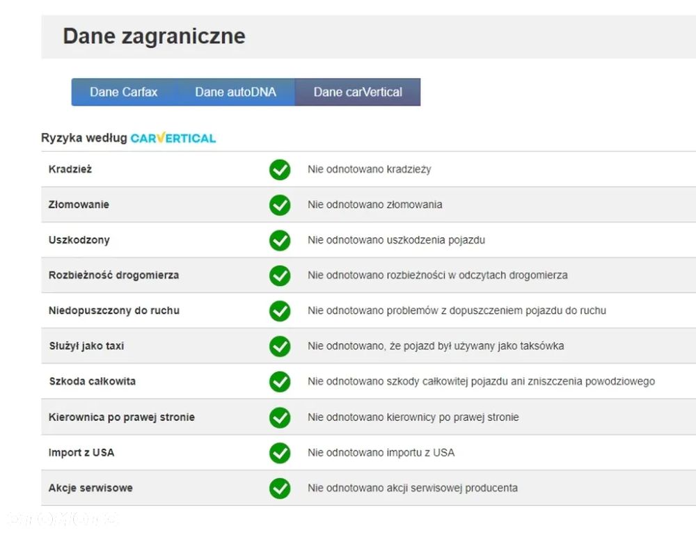The width and height of the screenshot is (696, 533).
Task: Click the Uszkodzony status checkmark icon
Action: [x=280, y=240]
